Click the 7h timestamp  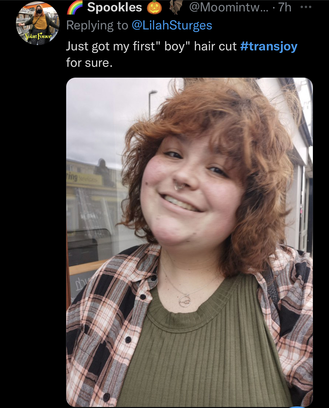coord(285,7)
